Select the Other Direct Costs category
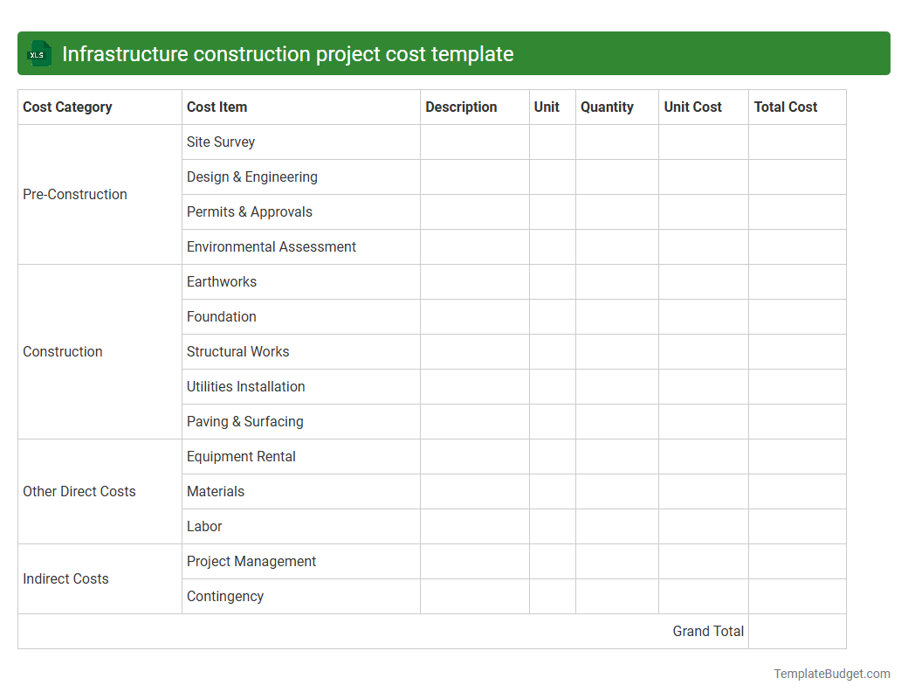The image size is (908, 699). [79, 491]
